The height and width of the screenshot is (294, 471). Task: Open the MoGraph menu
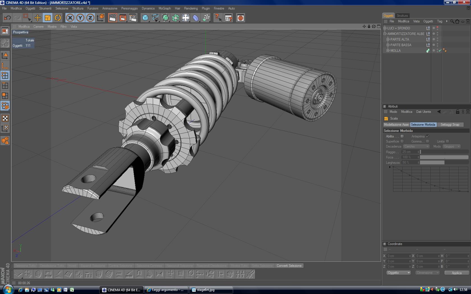(x=165, y=8)
